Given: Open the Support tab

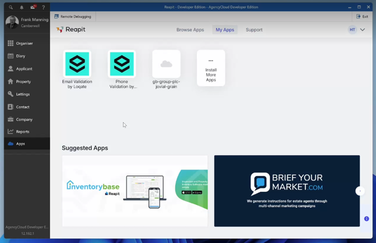Looking at the screenshot, I should [x=254, y=30].
